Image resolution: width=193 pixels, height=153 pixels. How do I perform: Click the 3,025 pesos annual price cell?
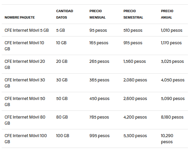pyautogui.click(x=172, y=61)
